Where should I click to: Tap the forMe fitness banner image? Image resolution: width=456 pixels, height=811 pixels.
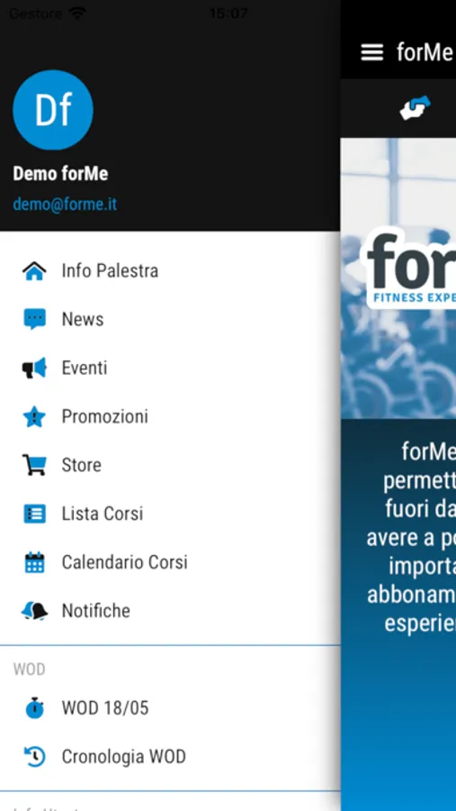398,278
